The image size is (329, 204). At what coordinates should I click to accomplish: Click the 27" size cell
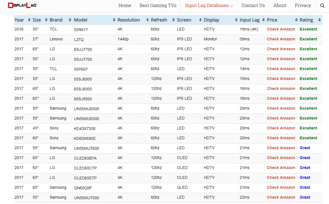[35, 39]
